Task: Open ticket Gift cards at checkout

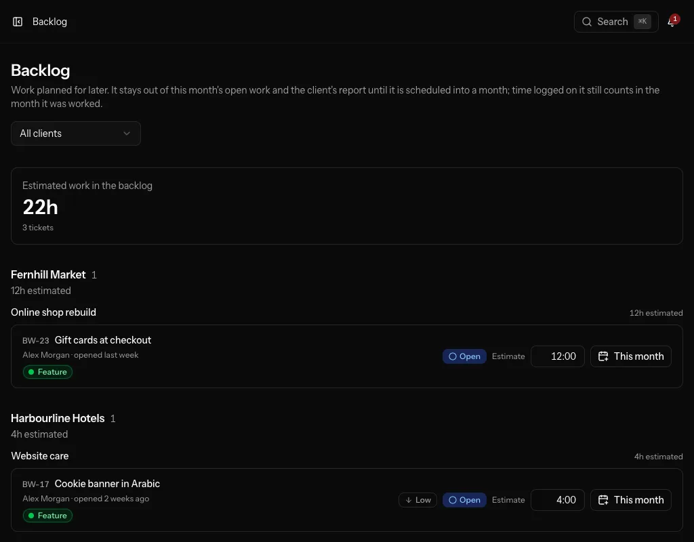Action: click(103, 340)
